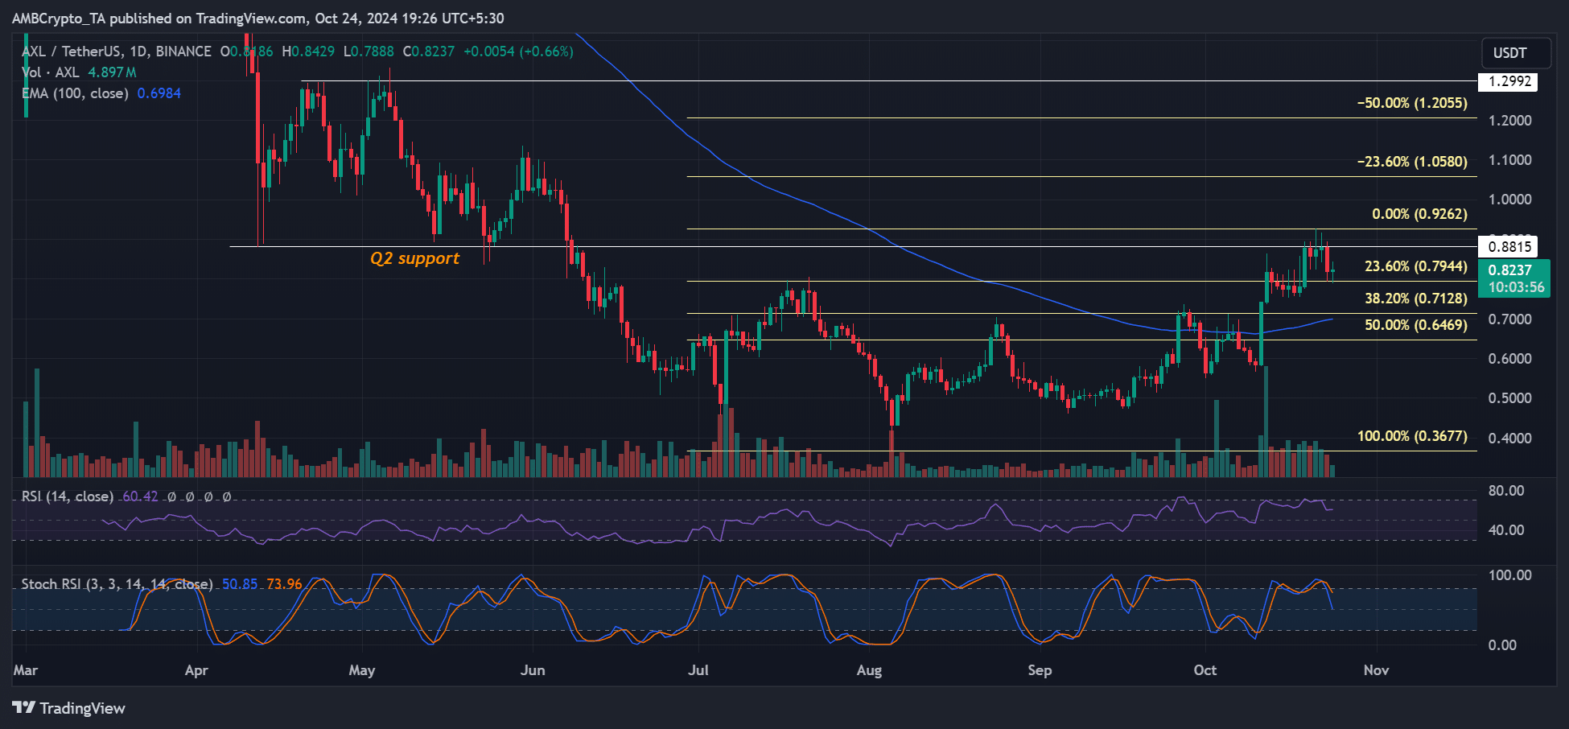Click the 40.00 RSI scale value
The image size is (1569, 729).
tap(1506, 530)
